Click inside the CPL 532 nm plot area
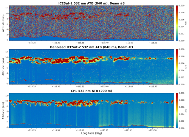The width and height of the screenshot is (189, 137). [x=91, y=111]
